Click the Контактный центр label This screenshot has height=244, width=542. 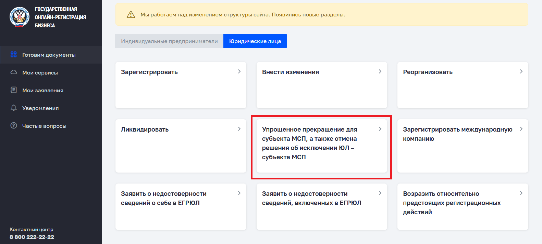pos(32,229)
